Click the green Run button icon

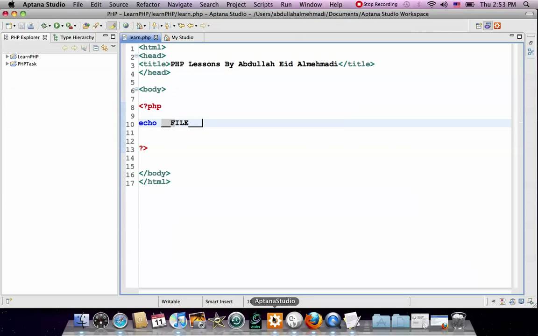click(57, 26)
